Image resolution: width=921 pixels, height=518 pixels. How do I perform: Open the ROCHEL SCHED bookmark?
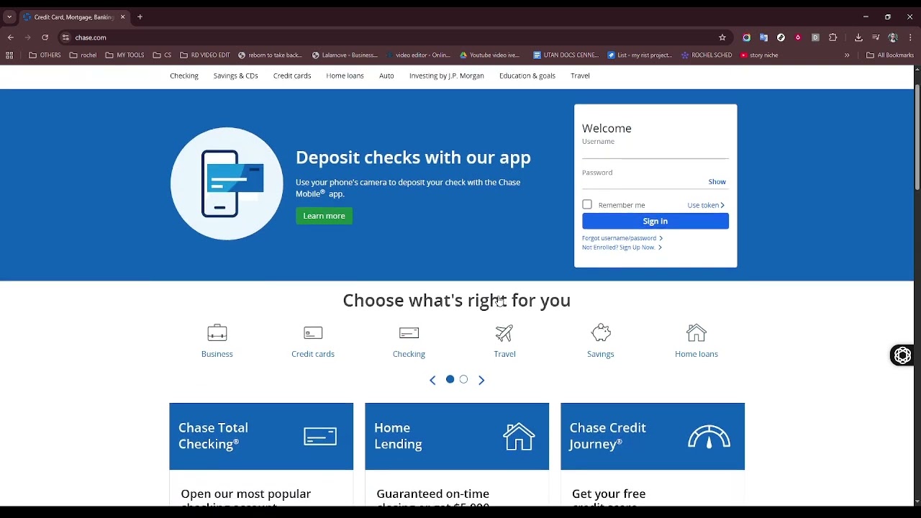coord(707,55)
